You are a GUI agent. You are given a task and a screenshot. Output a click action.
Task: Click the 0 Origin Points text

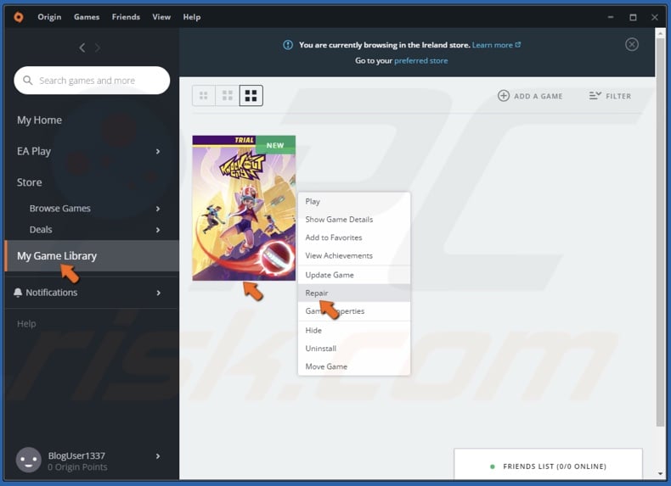[77, 467]
